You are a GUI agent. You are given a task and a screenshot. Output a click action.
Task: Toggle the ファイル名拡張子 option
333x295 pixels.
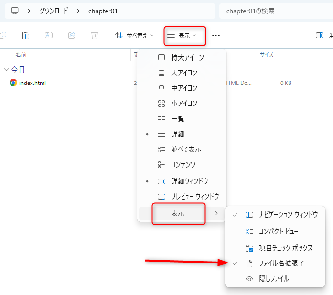(x=281, y=263)
